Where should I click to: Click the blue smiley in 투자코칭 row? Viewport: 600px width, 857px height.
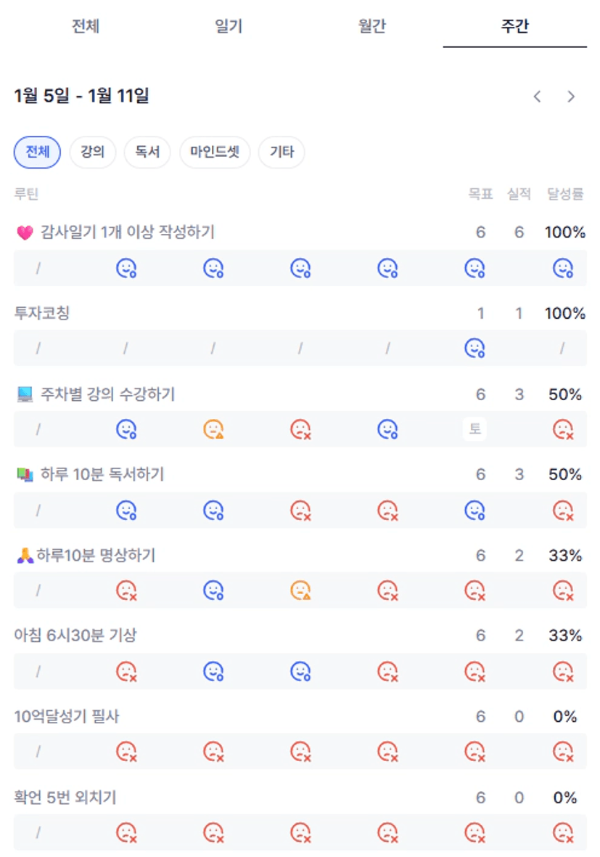click(x=474, y=349)
